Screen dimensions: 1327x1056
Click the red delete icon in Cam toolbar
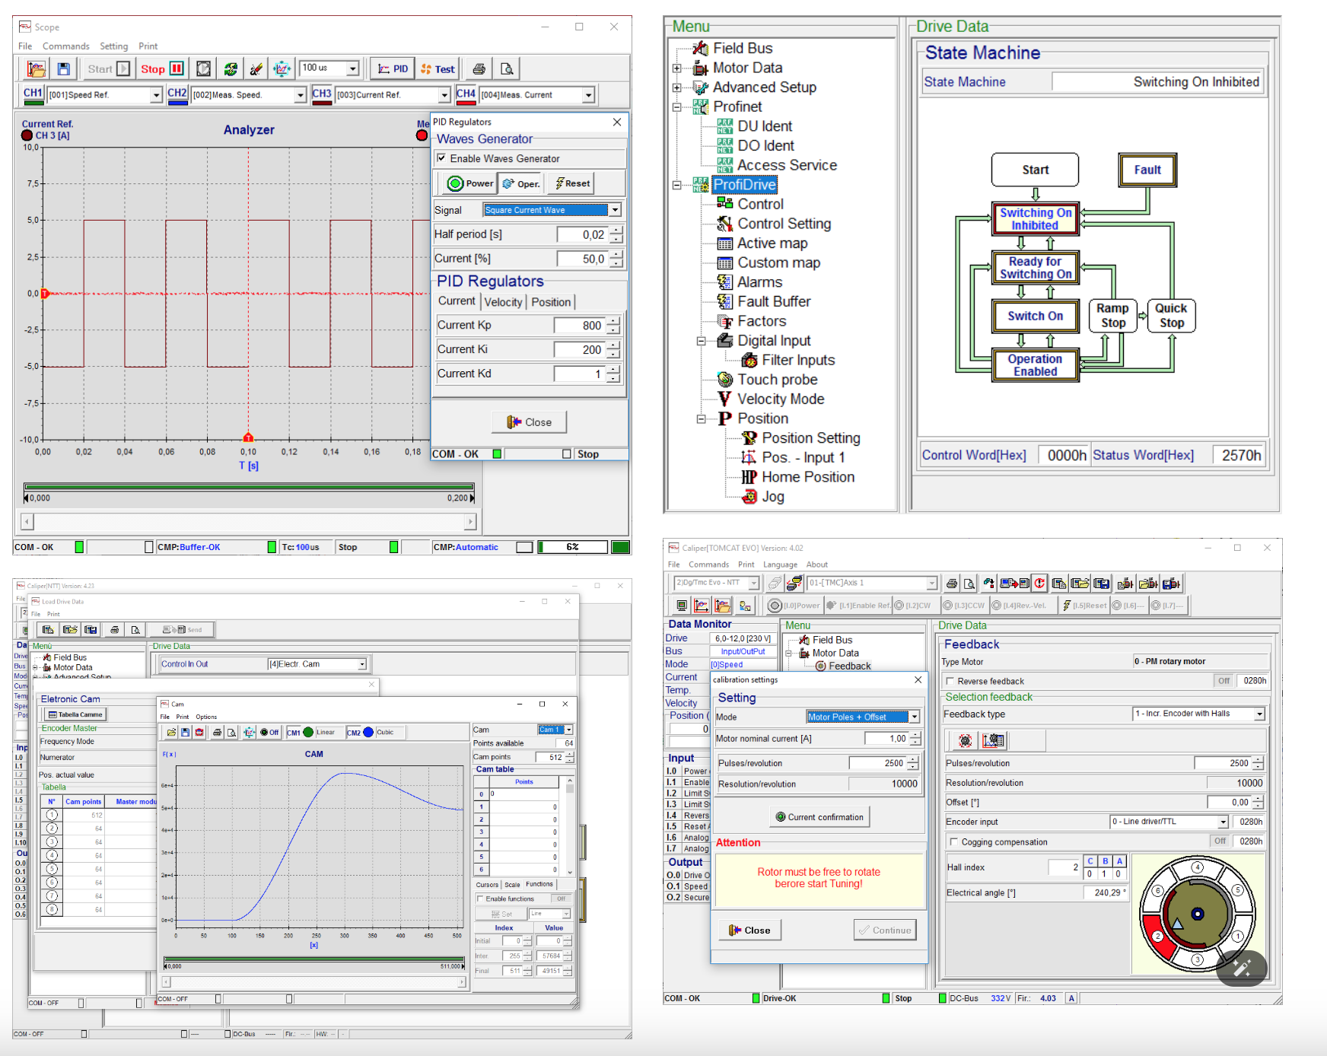click(199, 732)
